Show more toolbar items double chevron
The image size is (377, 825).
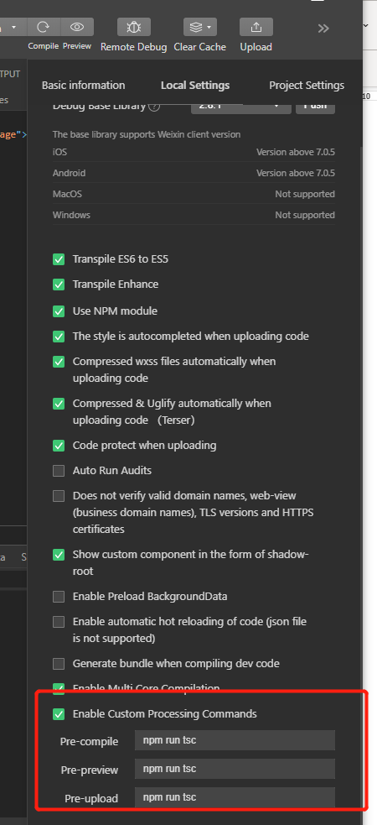[323, 29]
